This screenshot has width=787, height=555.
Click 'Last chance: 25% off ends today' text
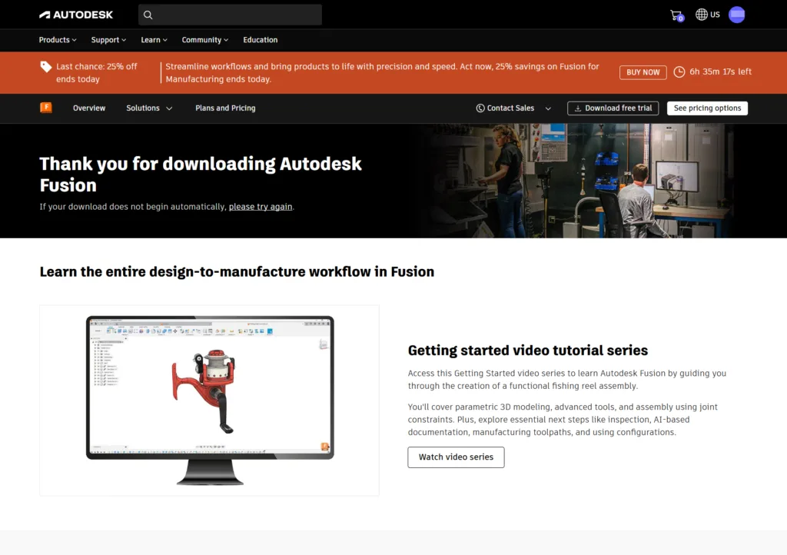coord(96,73)
